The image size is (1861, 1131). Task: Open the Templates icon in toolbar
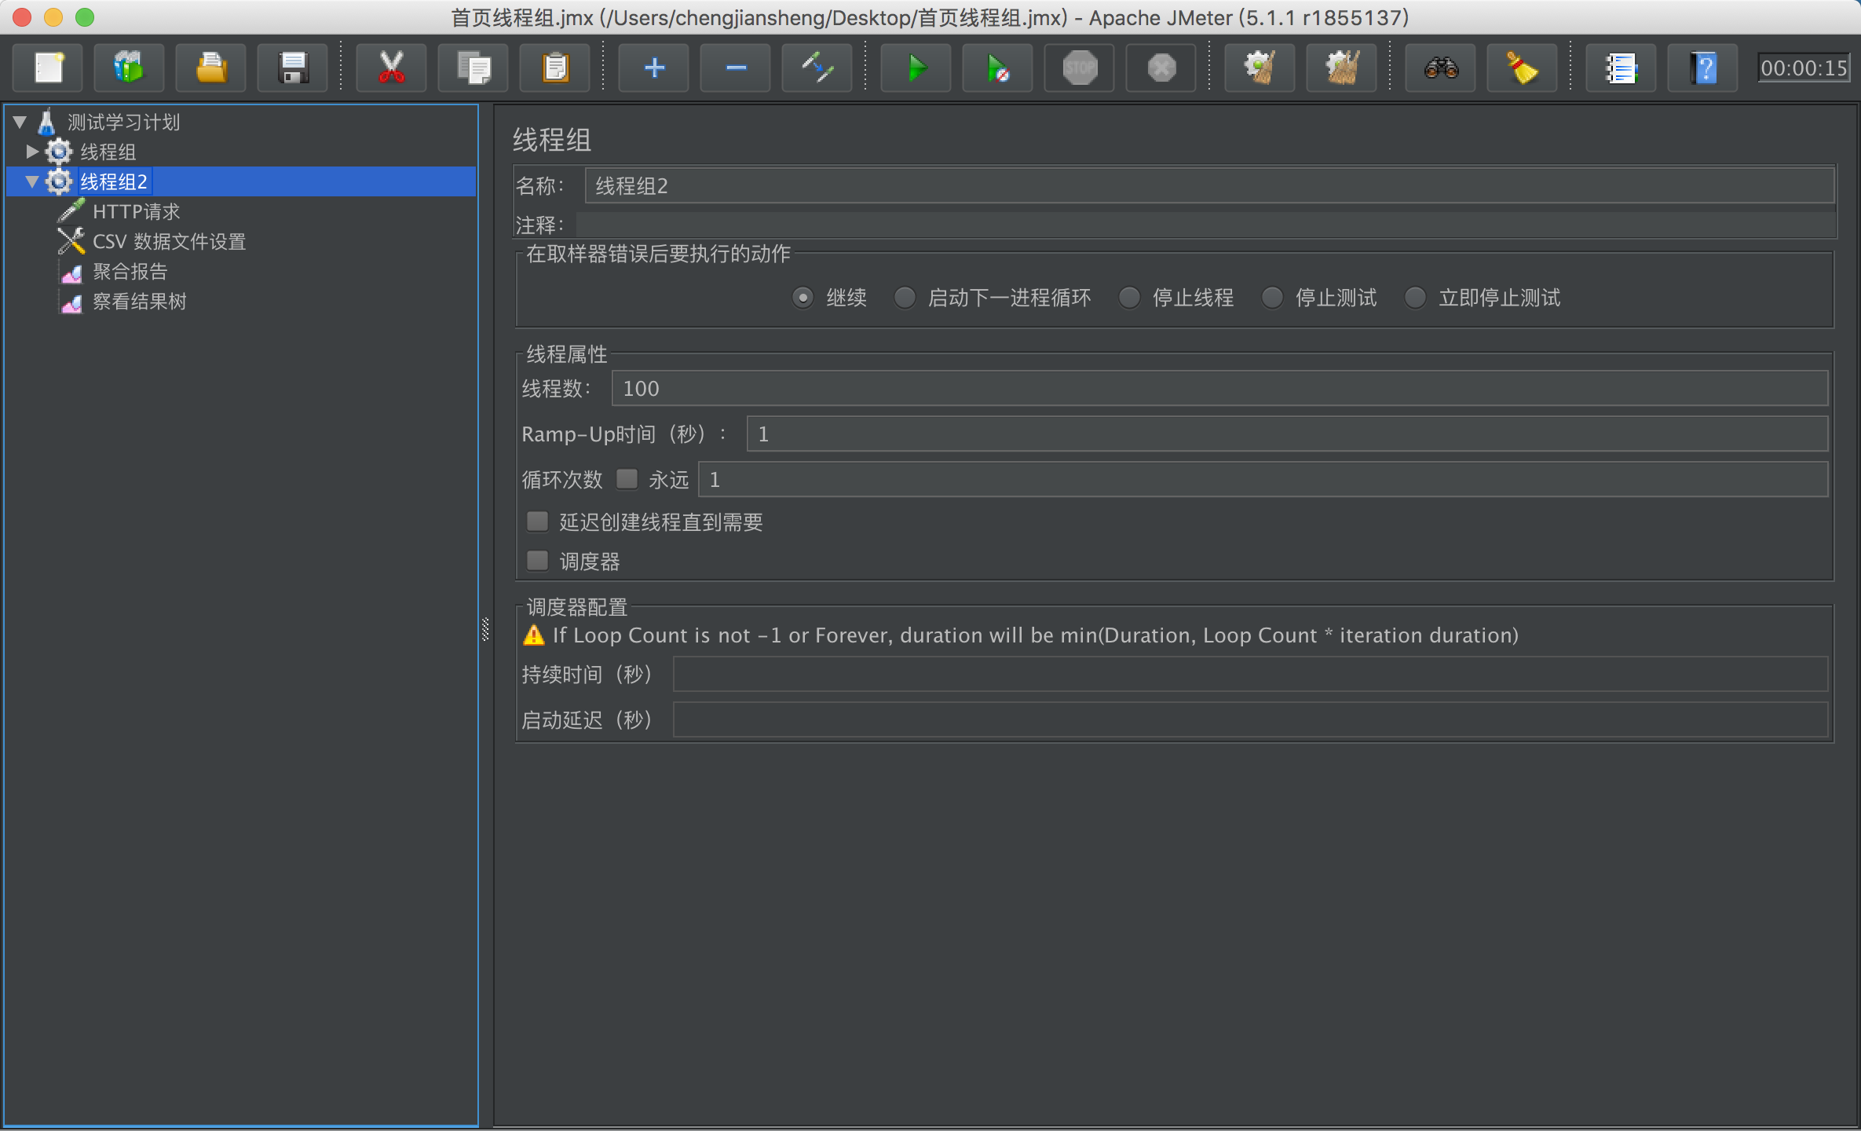[x=129, y=68]
